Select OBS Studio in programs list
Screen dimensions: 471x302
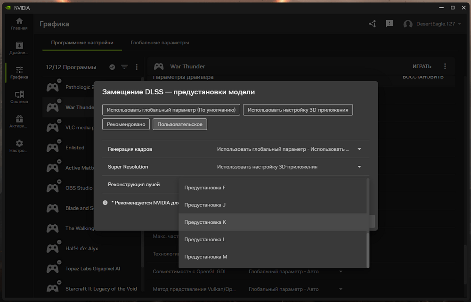79,188
